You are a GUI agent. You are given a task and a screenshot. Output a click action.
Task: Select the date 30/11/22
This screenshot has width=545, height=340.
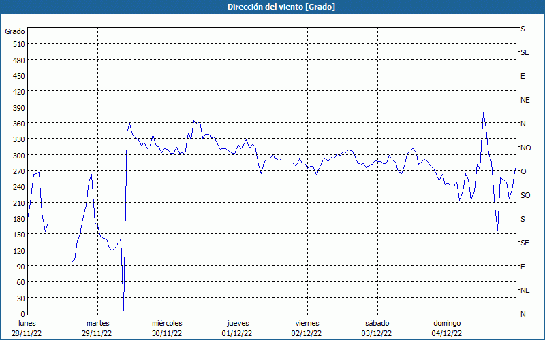point(167,333)
